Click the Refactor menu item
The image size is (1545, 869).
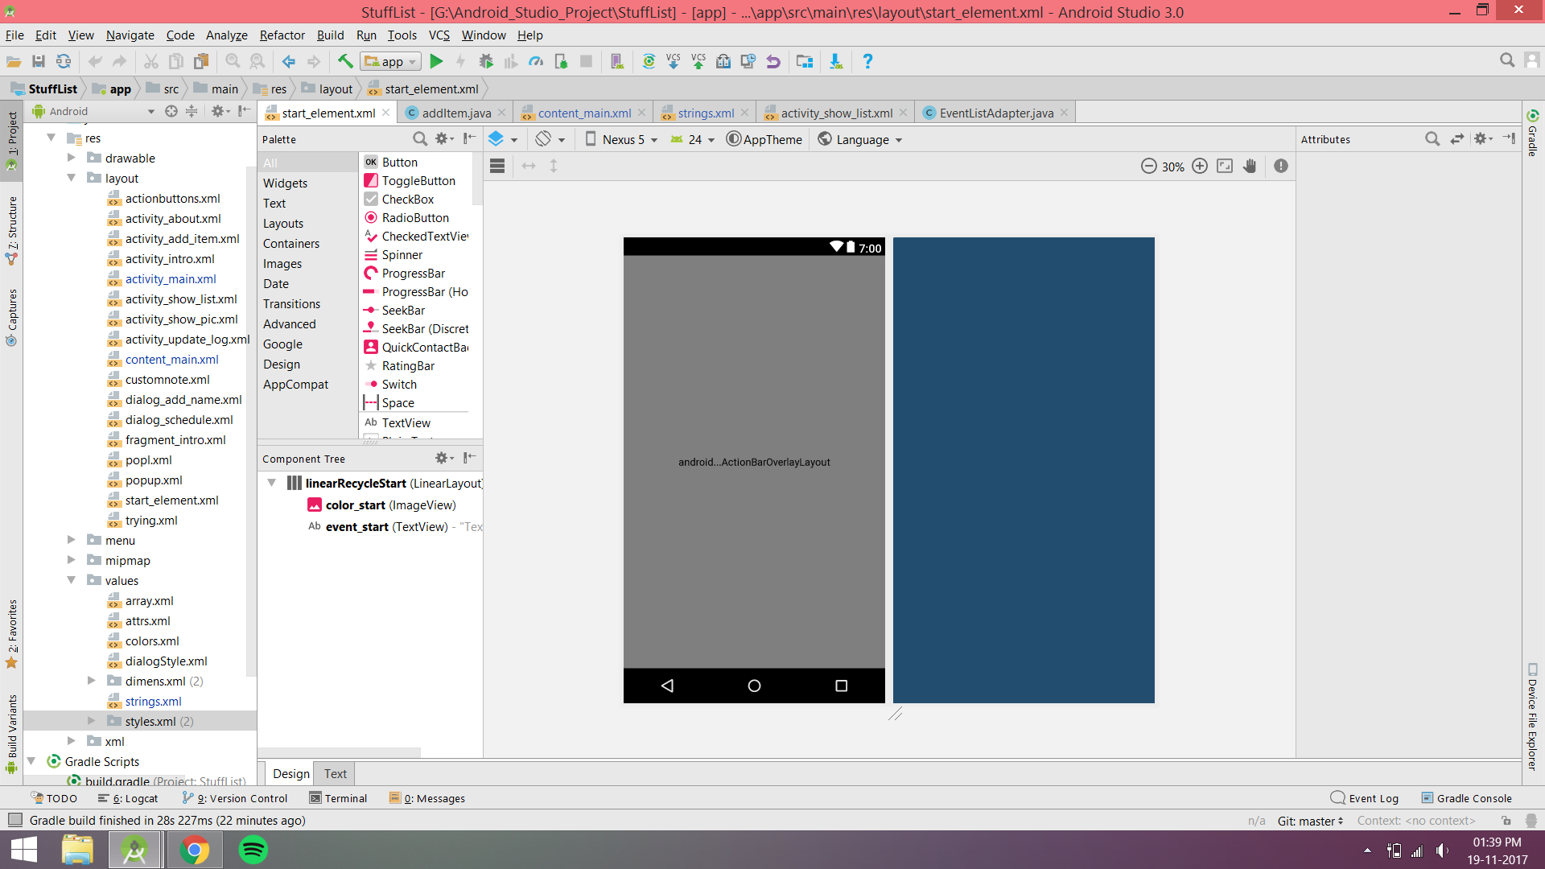point(281,35)
